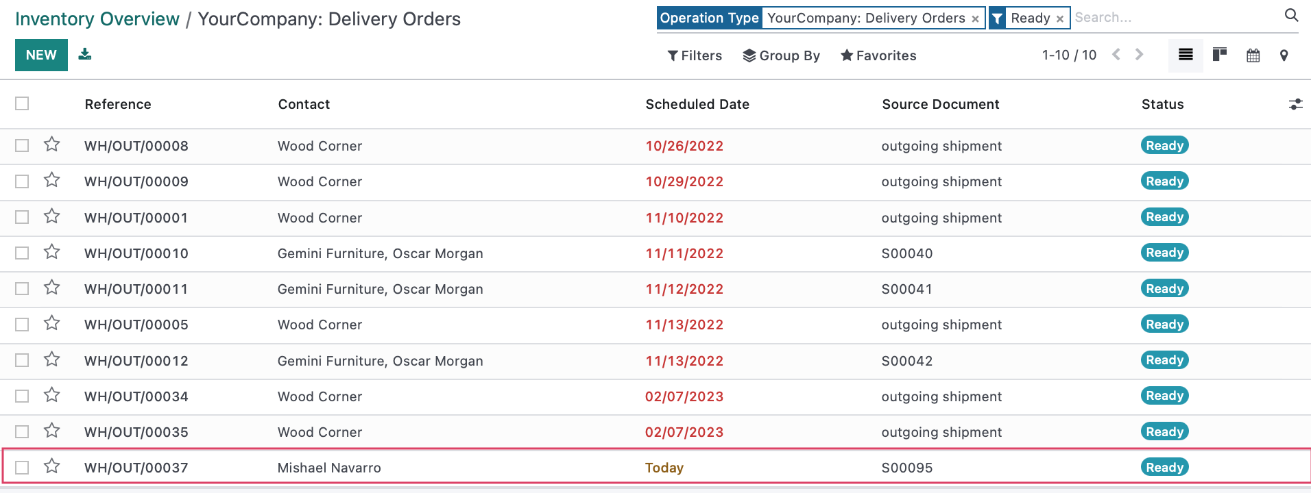Check the select-all header checkbox

coord(22,103)
